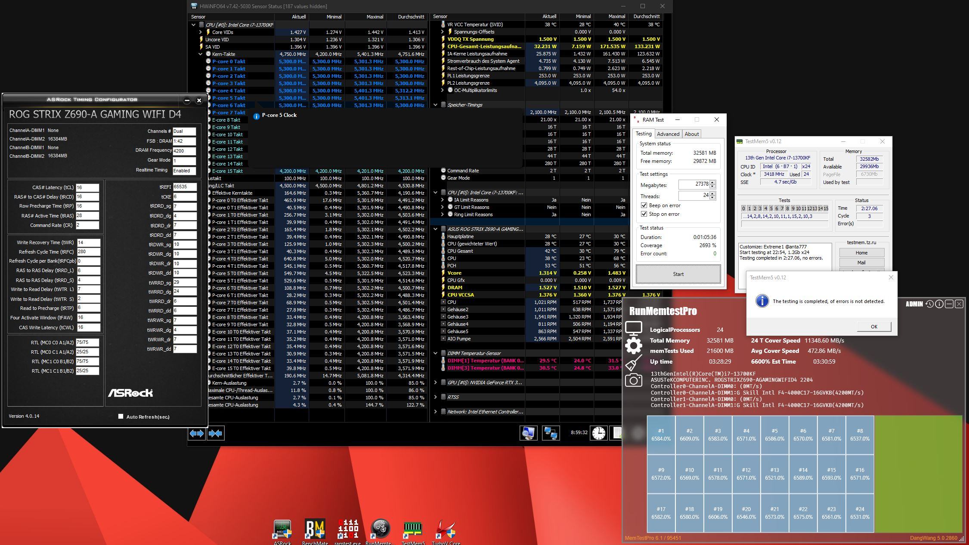
Task: Toggle Stop on error checkbox
Action: click(644, 214)
